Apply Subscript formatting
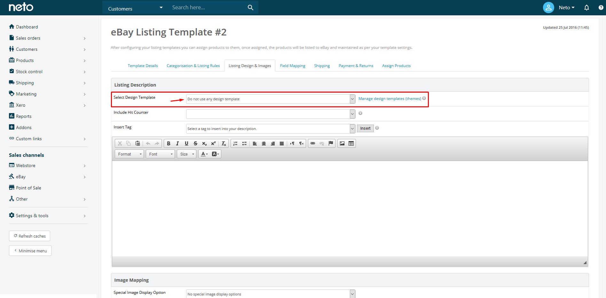Image resolution: width=606 pixels, height=298 pixels. coord(204,143)
